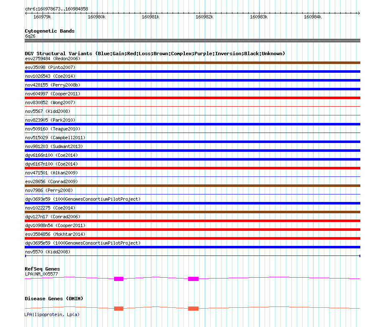Image resolution: width=372 pixels, height=327 pixels.
Task: Click the DGV Structural Variants track title
Action: point(155,54)
